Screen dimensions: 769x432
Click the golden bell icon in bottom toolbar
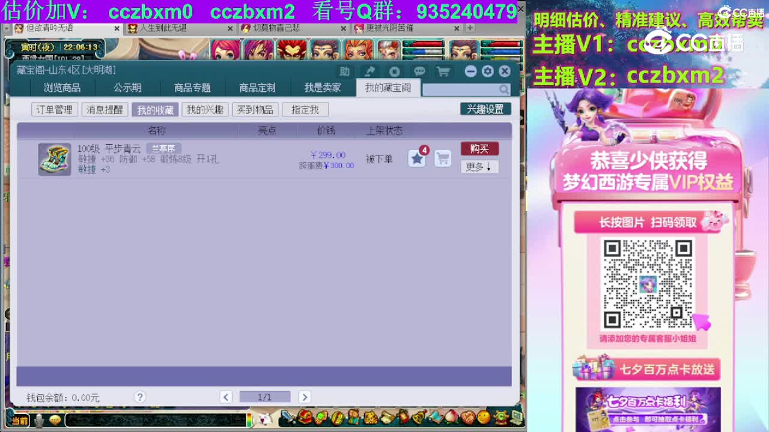419,416
